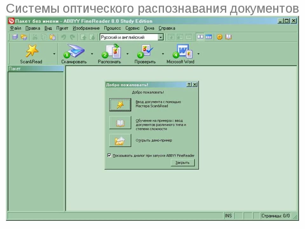Click the Cut scissors icon
Image resolution: width=305 pixels, height=229 pixels.
coord(35,37)
